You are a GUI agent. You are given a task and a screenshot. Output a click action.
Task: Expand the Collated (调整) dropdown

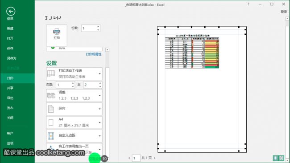(74, 95)
